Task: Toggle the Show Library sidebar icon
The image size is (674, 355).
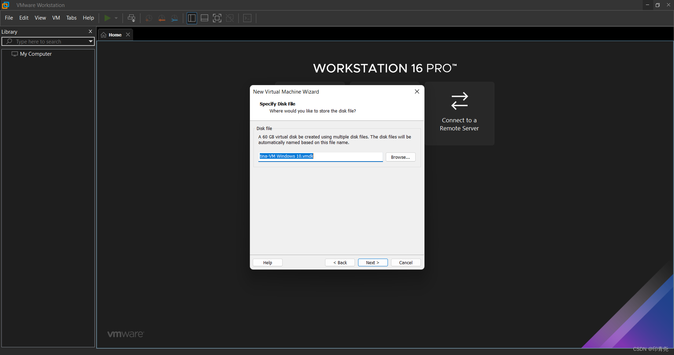Action: (x=192, y=18)
